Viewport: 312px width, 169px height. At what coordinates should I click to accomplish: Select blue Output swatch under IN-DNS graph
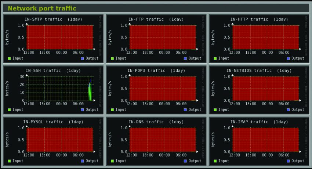[185, 161]
